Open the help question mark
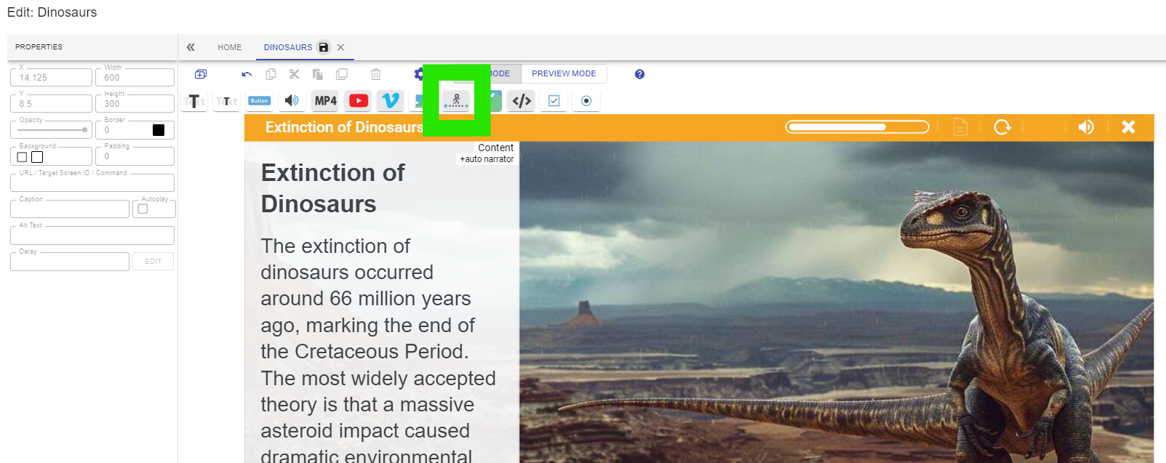 [x=639, y=74]
